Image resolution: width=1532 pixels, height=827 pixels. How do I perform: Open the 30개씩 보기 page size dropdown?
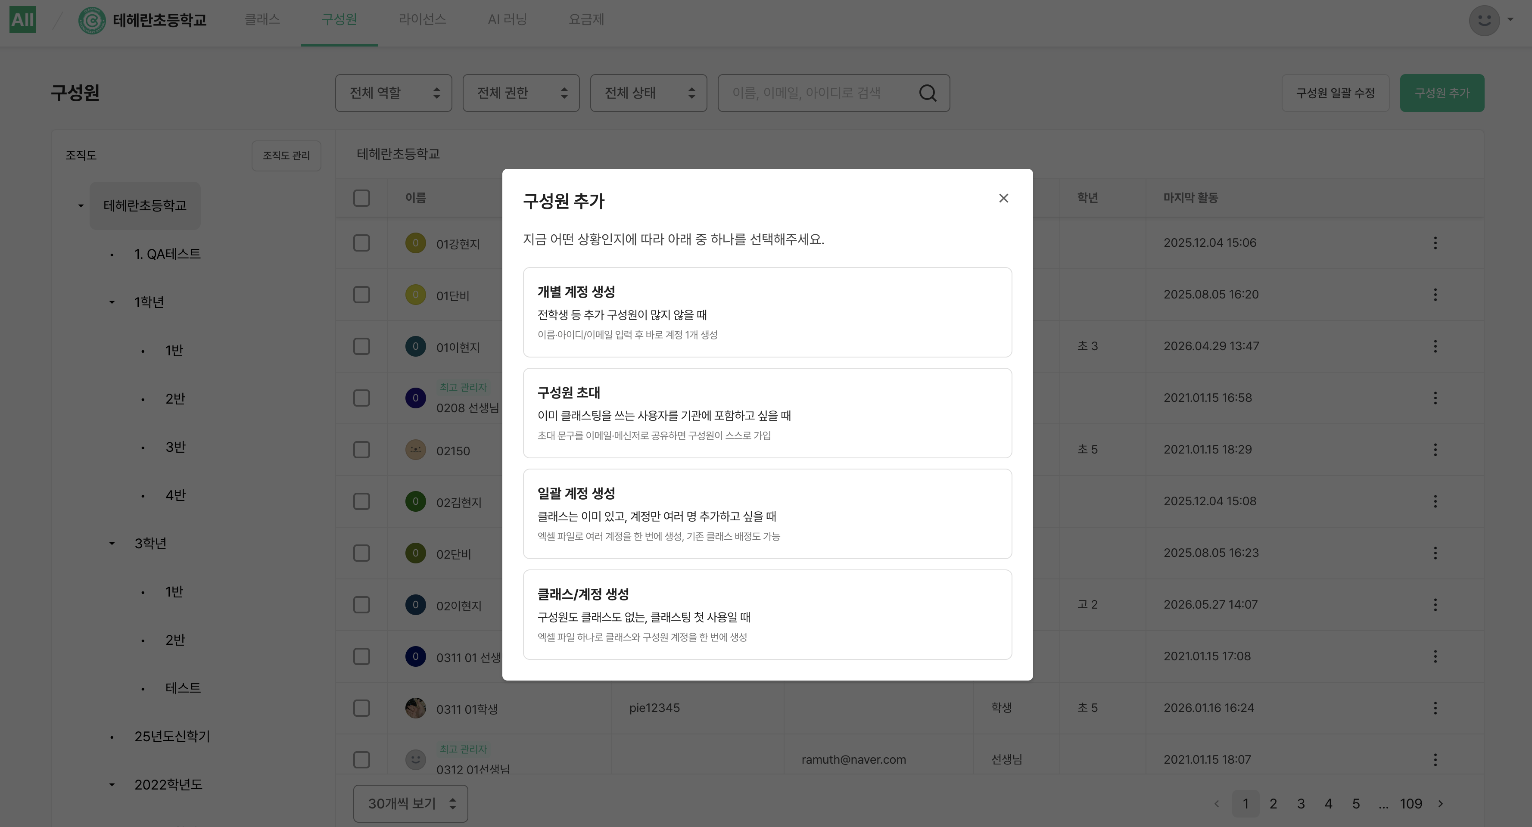pos(410,804)
